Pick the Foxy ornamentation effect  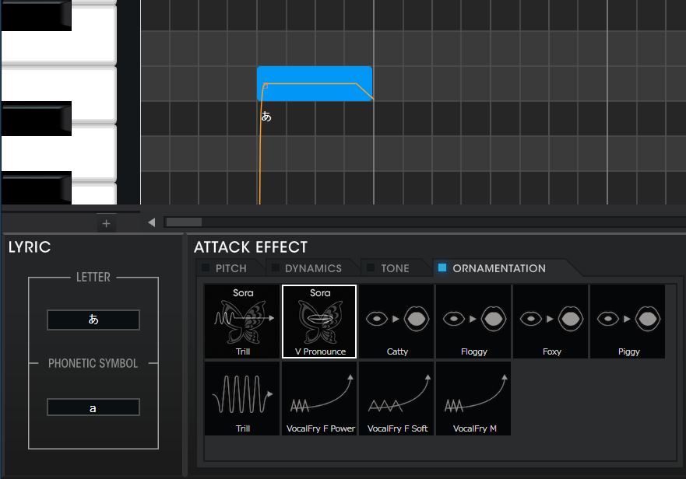point(551,322)
